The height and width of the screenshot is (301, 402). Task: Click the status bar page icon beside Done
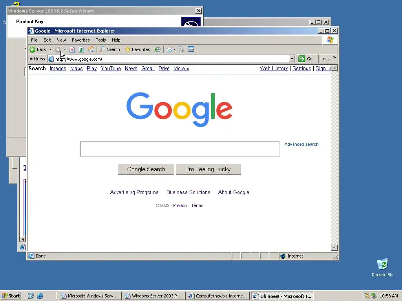click(31, 256)
